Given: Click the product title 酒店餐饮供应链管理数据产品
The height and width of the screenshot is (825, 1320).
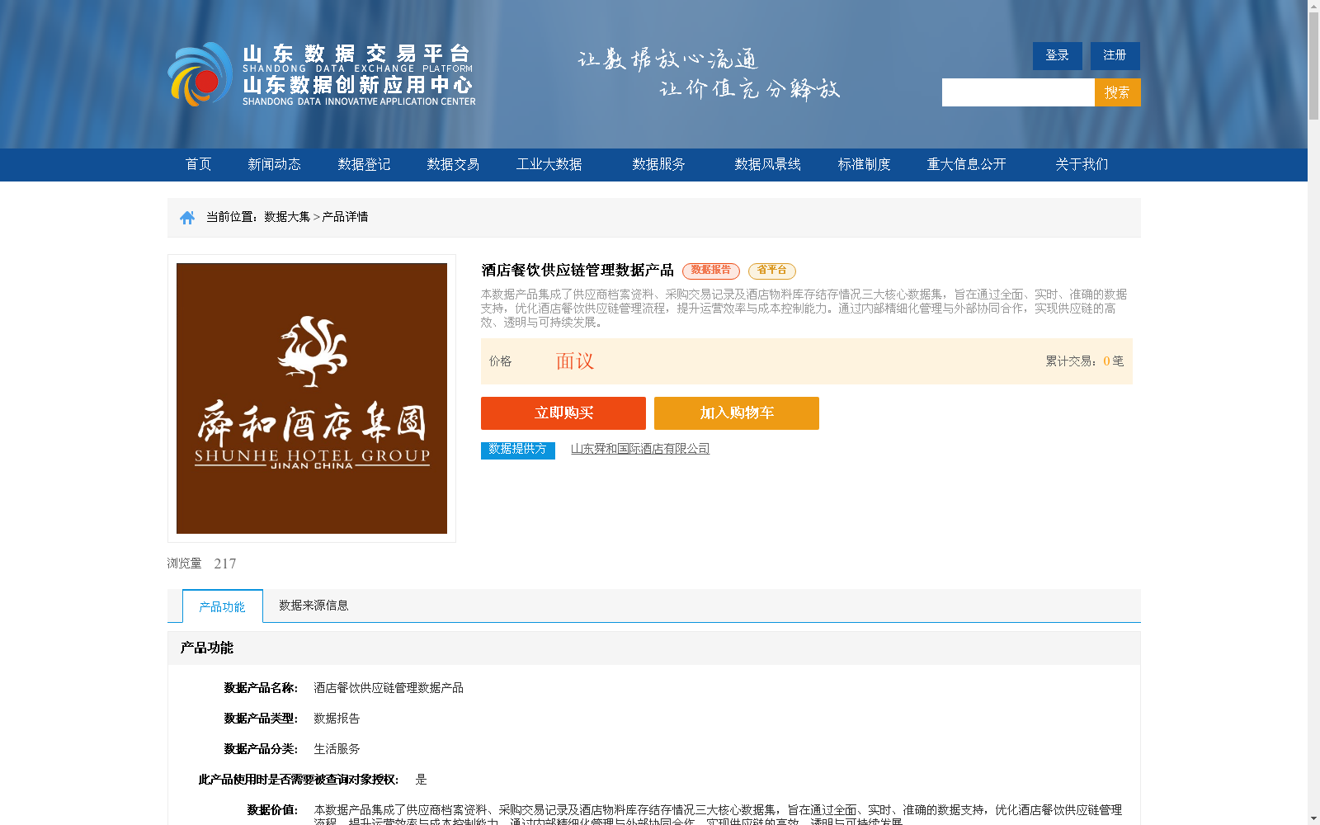Looking at the screenshot, I should tap(577, 271).
